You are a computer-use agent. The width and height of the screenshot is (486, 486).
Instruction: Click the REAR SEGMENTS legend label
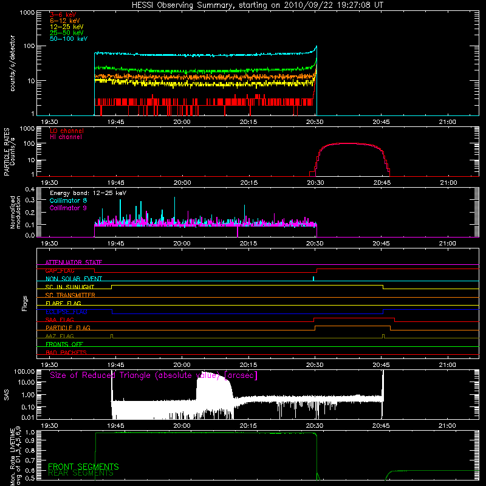point(81,473)
